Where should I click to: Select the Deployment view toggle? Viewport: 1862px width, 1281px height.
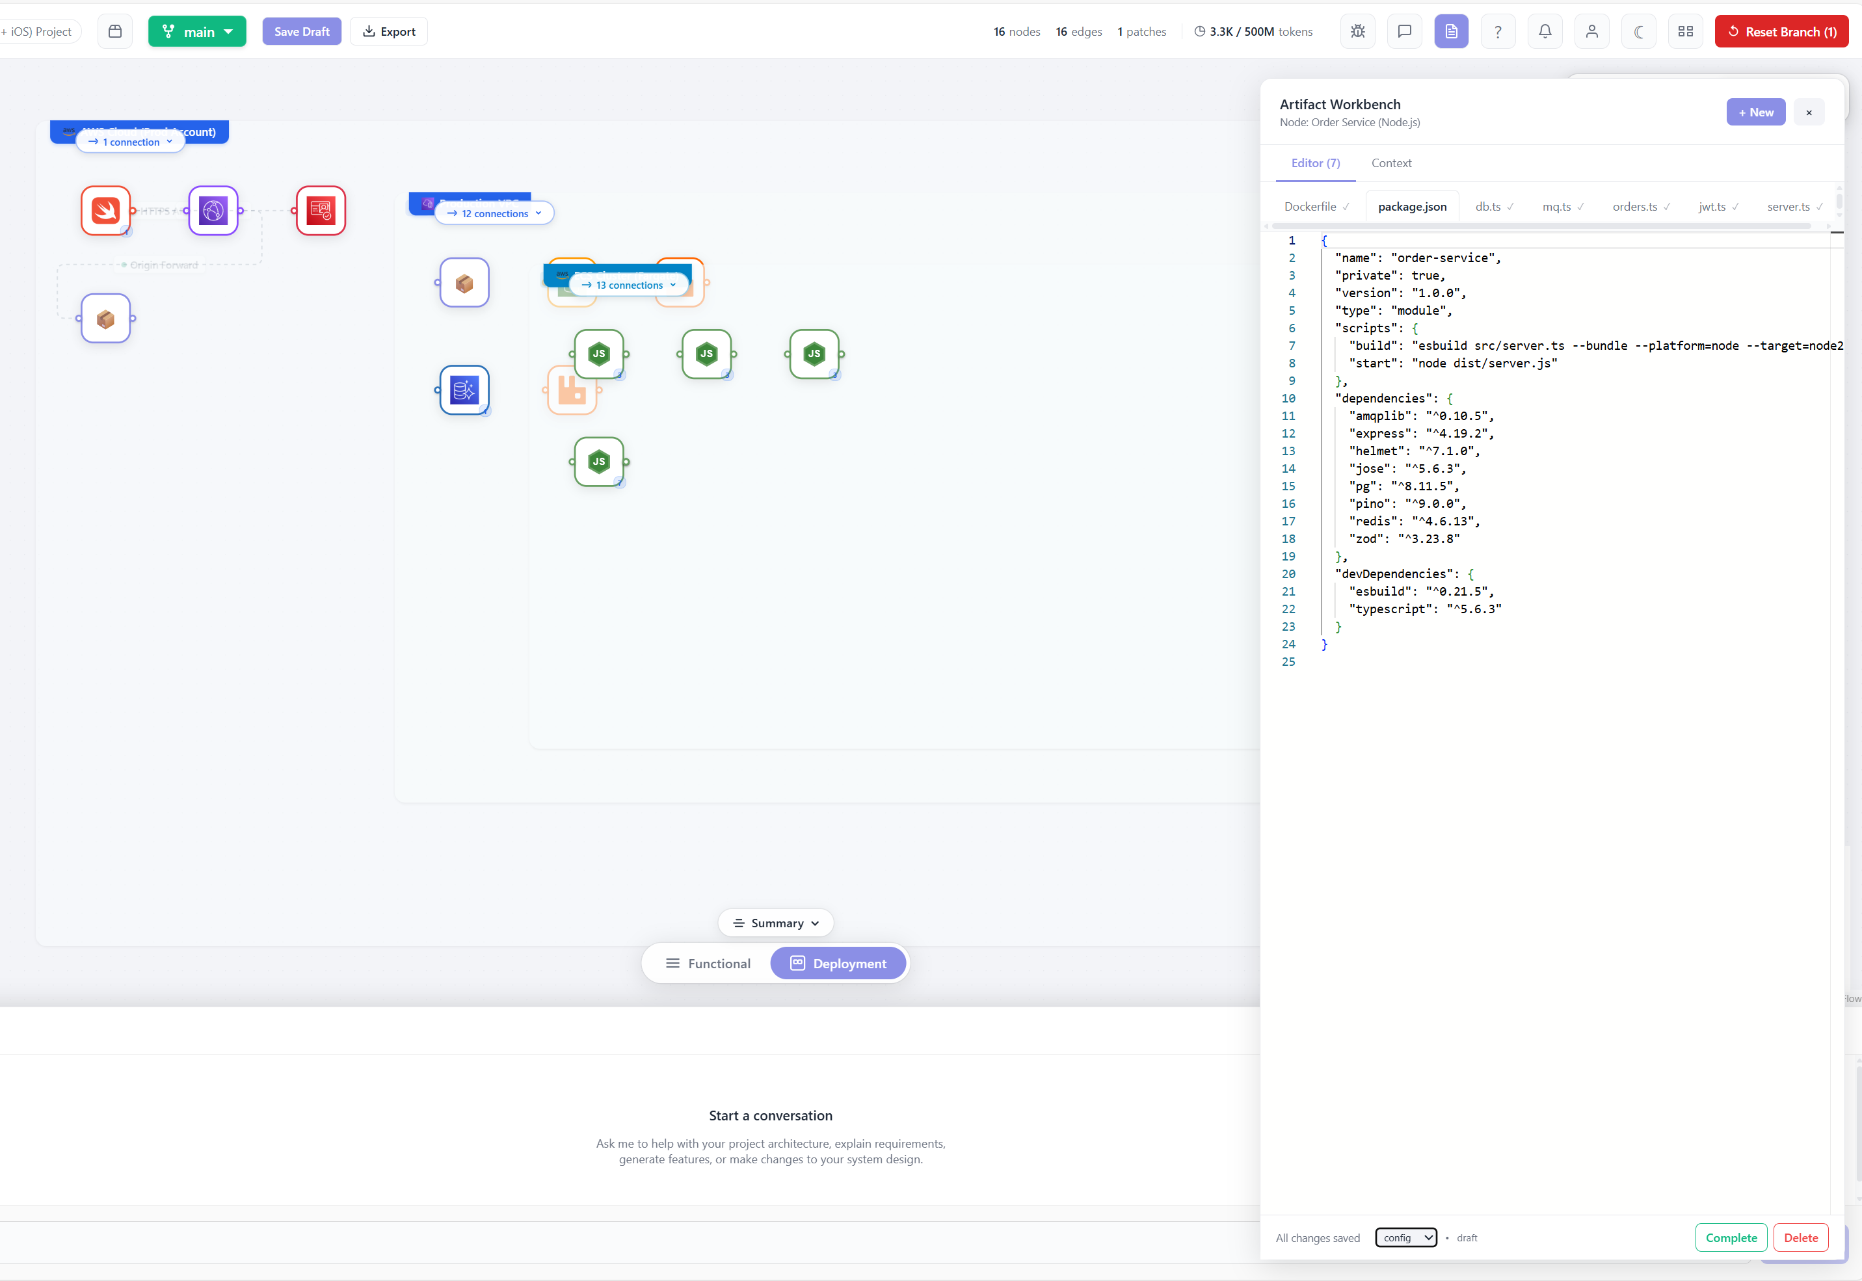pyautogui.click(x=838, y=963)
